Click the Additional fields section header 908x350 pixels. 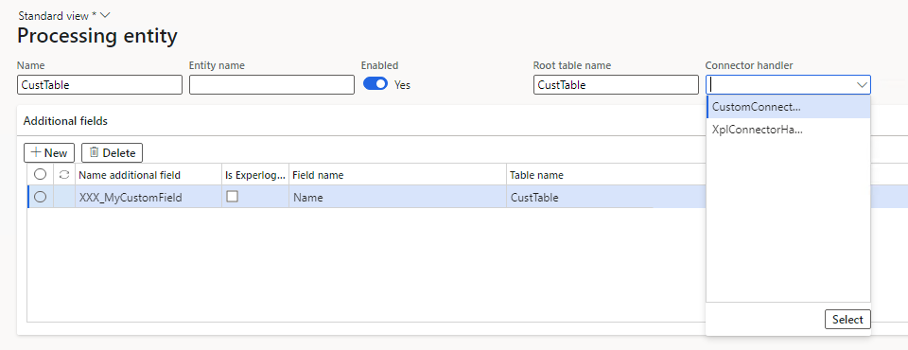[x=65, y=121]
